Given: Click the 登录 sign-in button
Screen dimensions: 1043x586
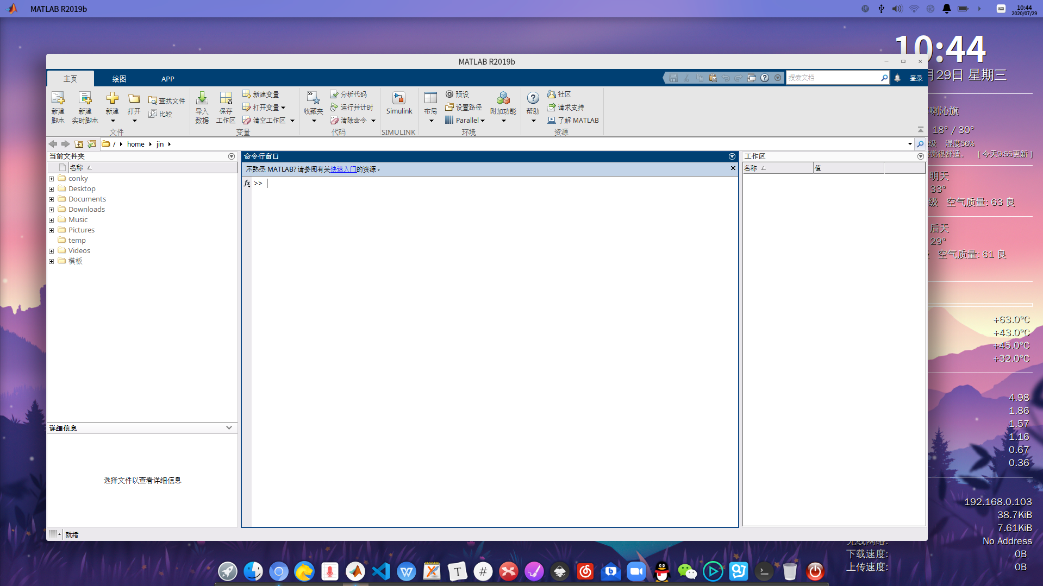Looking at the screenshot, I should (x=916, y=78).
